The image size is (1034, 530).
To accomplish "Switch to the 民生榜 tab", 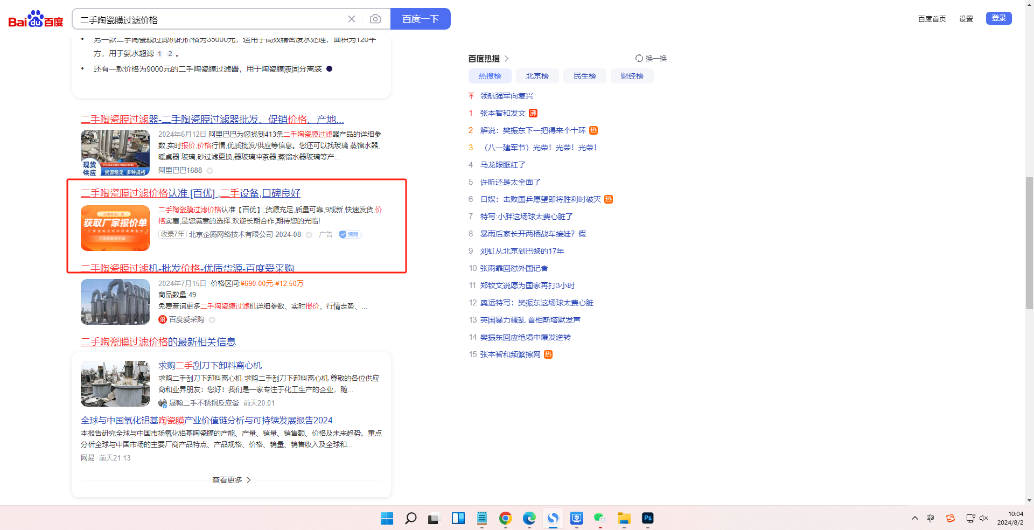I will [584, 76].
